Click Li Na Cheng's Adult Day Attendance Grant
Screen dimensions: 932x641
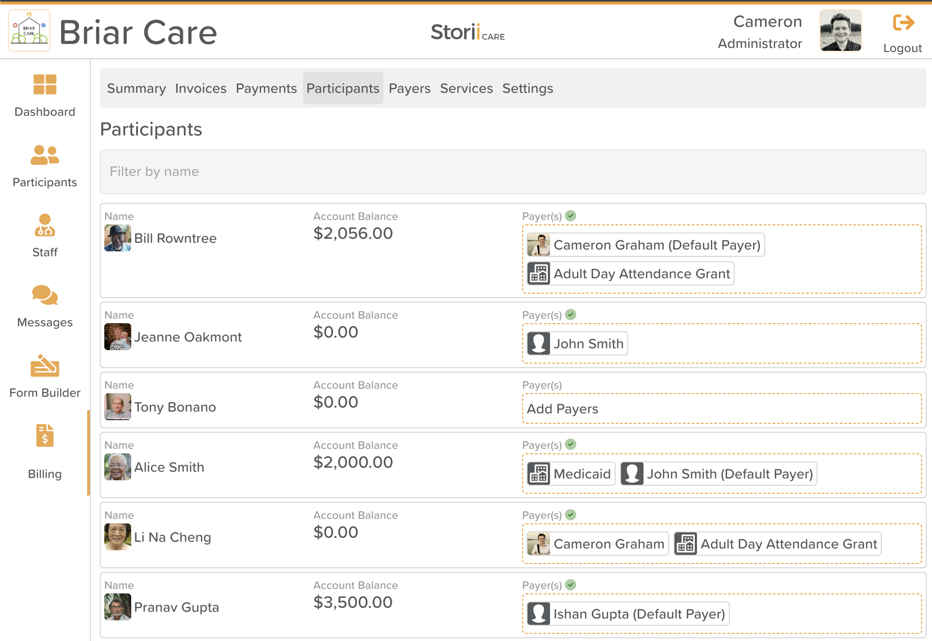tap(777, 544)
